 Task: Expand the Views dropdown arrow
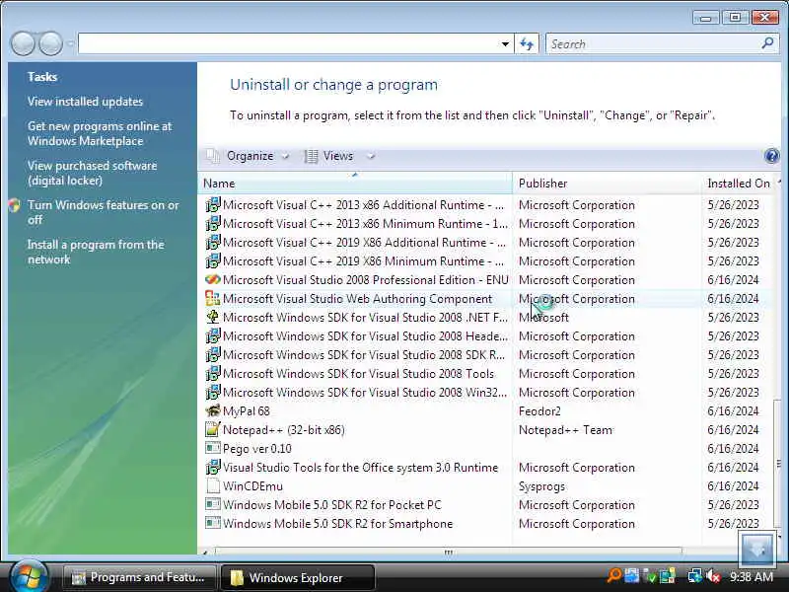click(x=371, y=156)
